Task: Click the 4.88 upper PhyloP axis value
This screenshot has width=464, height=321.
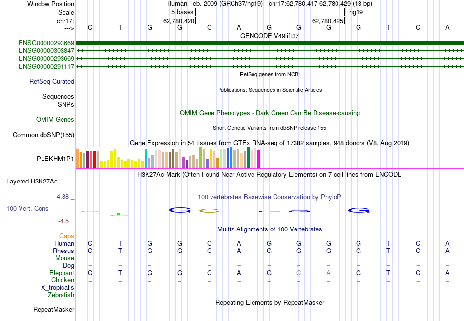Action: coord(63,197)
